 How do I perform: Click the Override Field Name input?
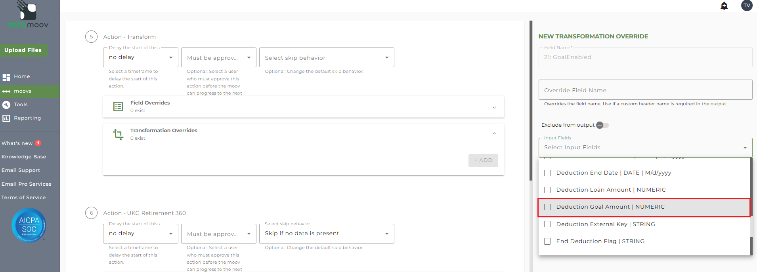(645, 90)
